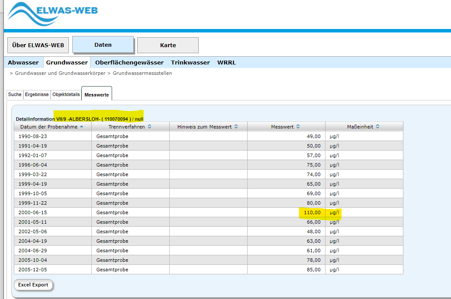Select the date 2001-05-11

click(33, 222)
